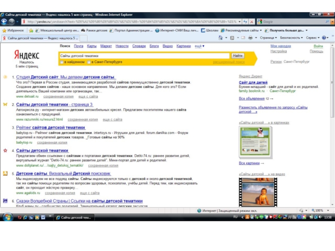335x251 pixels.
Task: Click the browser Forward arrow button
Action: (x=12, y=22)
